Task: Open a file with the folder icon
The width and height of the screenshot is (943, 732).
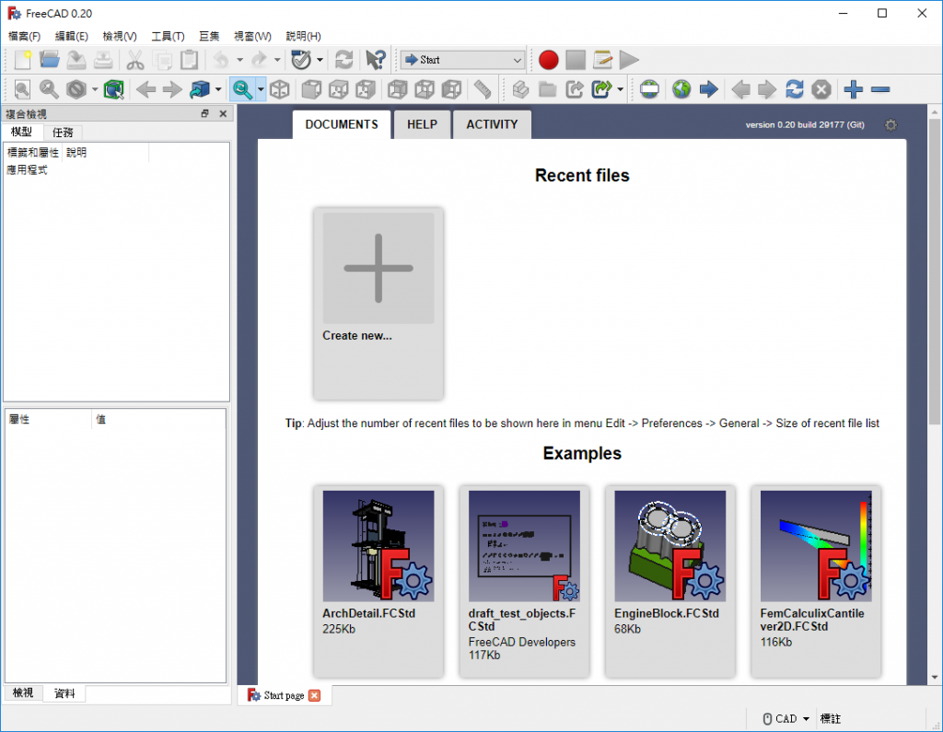Action: 50,60
